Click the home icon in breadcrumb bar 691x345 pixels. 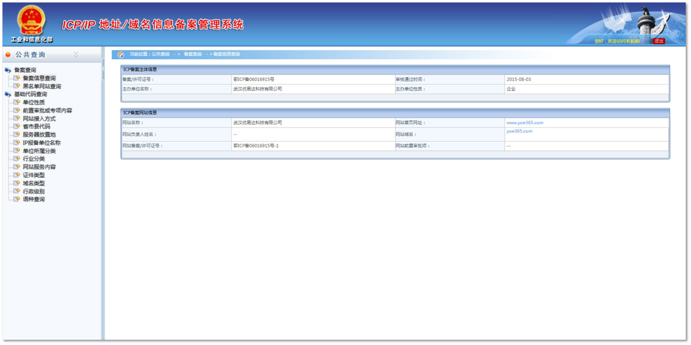[121, 54]
